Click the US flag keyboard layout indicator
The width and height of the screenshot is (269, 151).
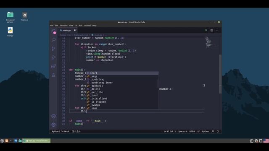[x=266, y=141]
